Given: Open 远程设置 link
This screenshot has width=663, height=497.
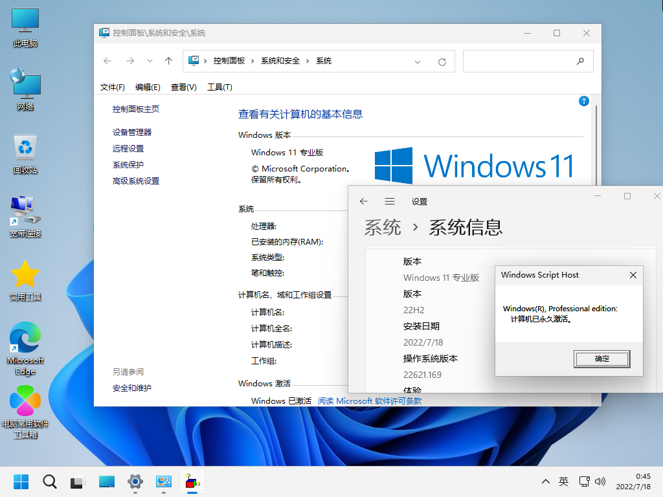Looking at the screenshot, I should click(x=128, y=148).
